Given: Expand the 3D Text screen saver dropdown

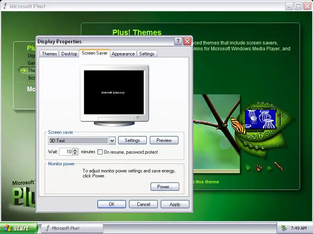Looking at the screenshot, I should 112,141.
